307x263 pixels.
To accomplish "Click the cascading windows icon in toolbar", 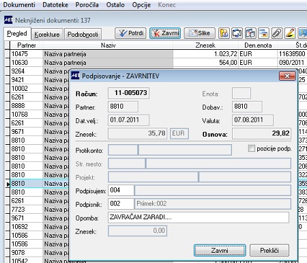I will 263,33.
